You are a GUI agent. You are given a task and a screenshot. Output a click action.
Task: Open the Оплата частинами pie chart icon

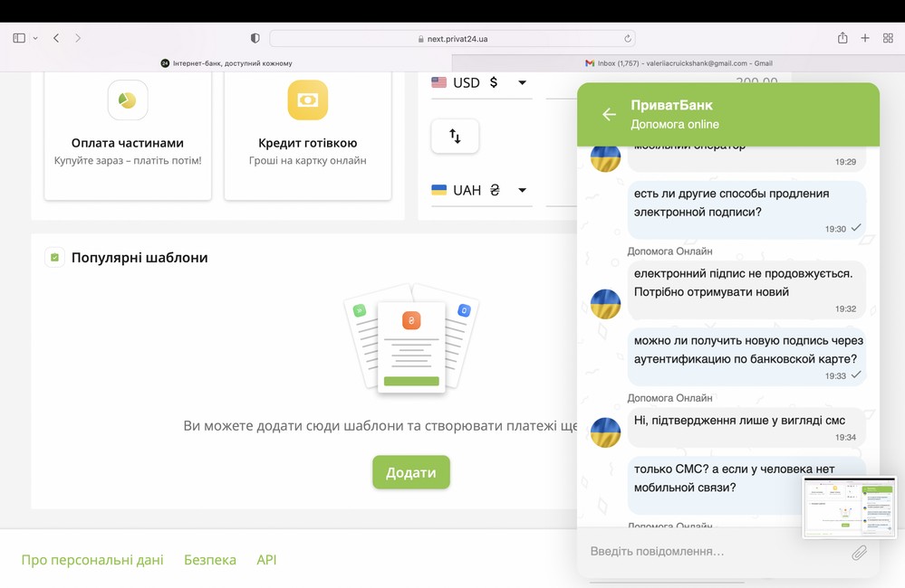point(128,100)
